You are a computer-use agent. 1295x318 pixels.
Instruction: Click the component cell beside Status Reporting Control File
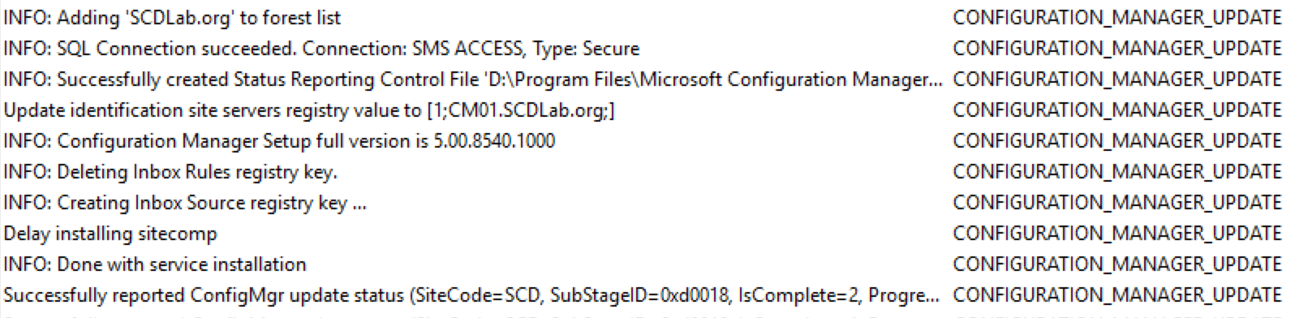[1117, 79]
